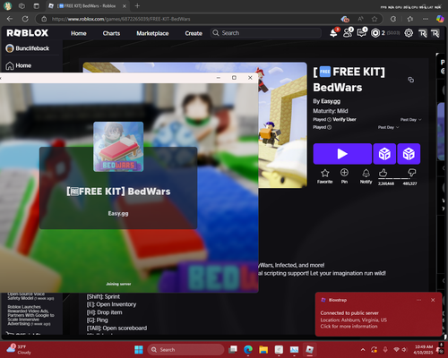The height and width of the screenshot is (358, 448).
Task: Open Charts in Roblox top nav
Action: point(111,33)
